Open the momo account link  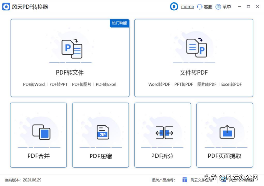click(x=187, y=7)
